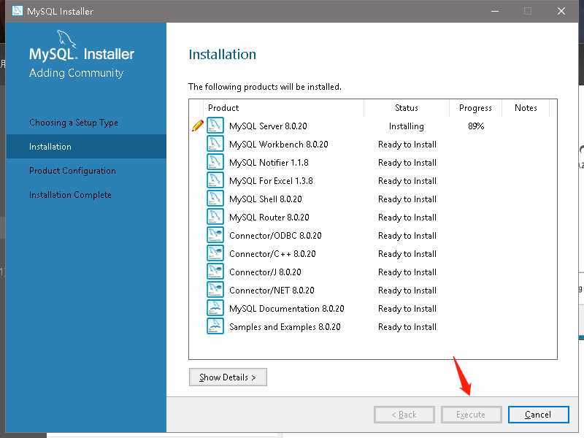Click Ready to Install status for Router
Viewport: 584px width, 438px height.
tap(407, 218)
